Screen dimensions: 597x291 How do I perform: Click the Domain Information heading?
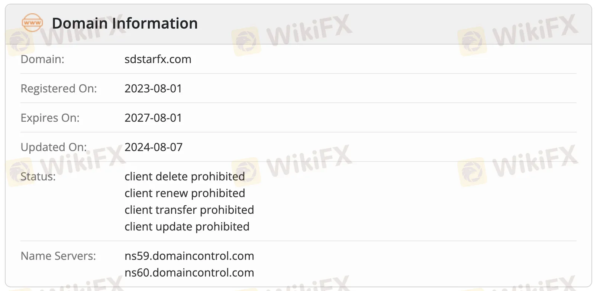[x=125, y=23]
